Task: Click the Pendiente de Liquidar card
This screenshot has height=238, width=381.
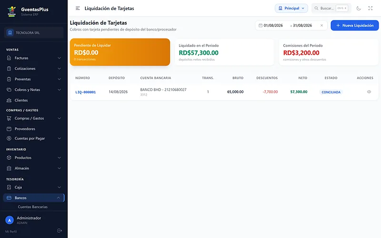Action: click(120, 52)
